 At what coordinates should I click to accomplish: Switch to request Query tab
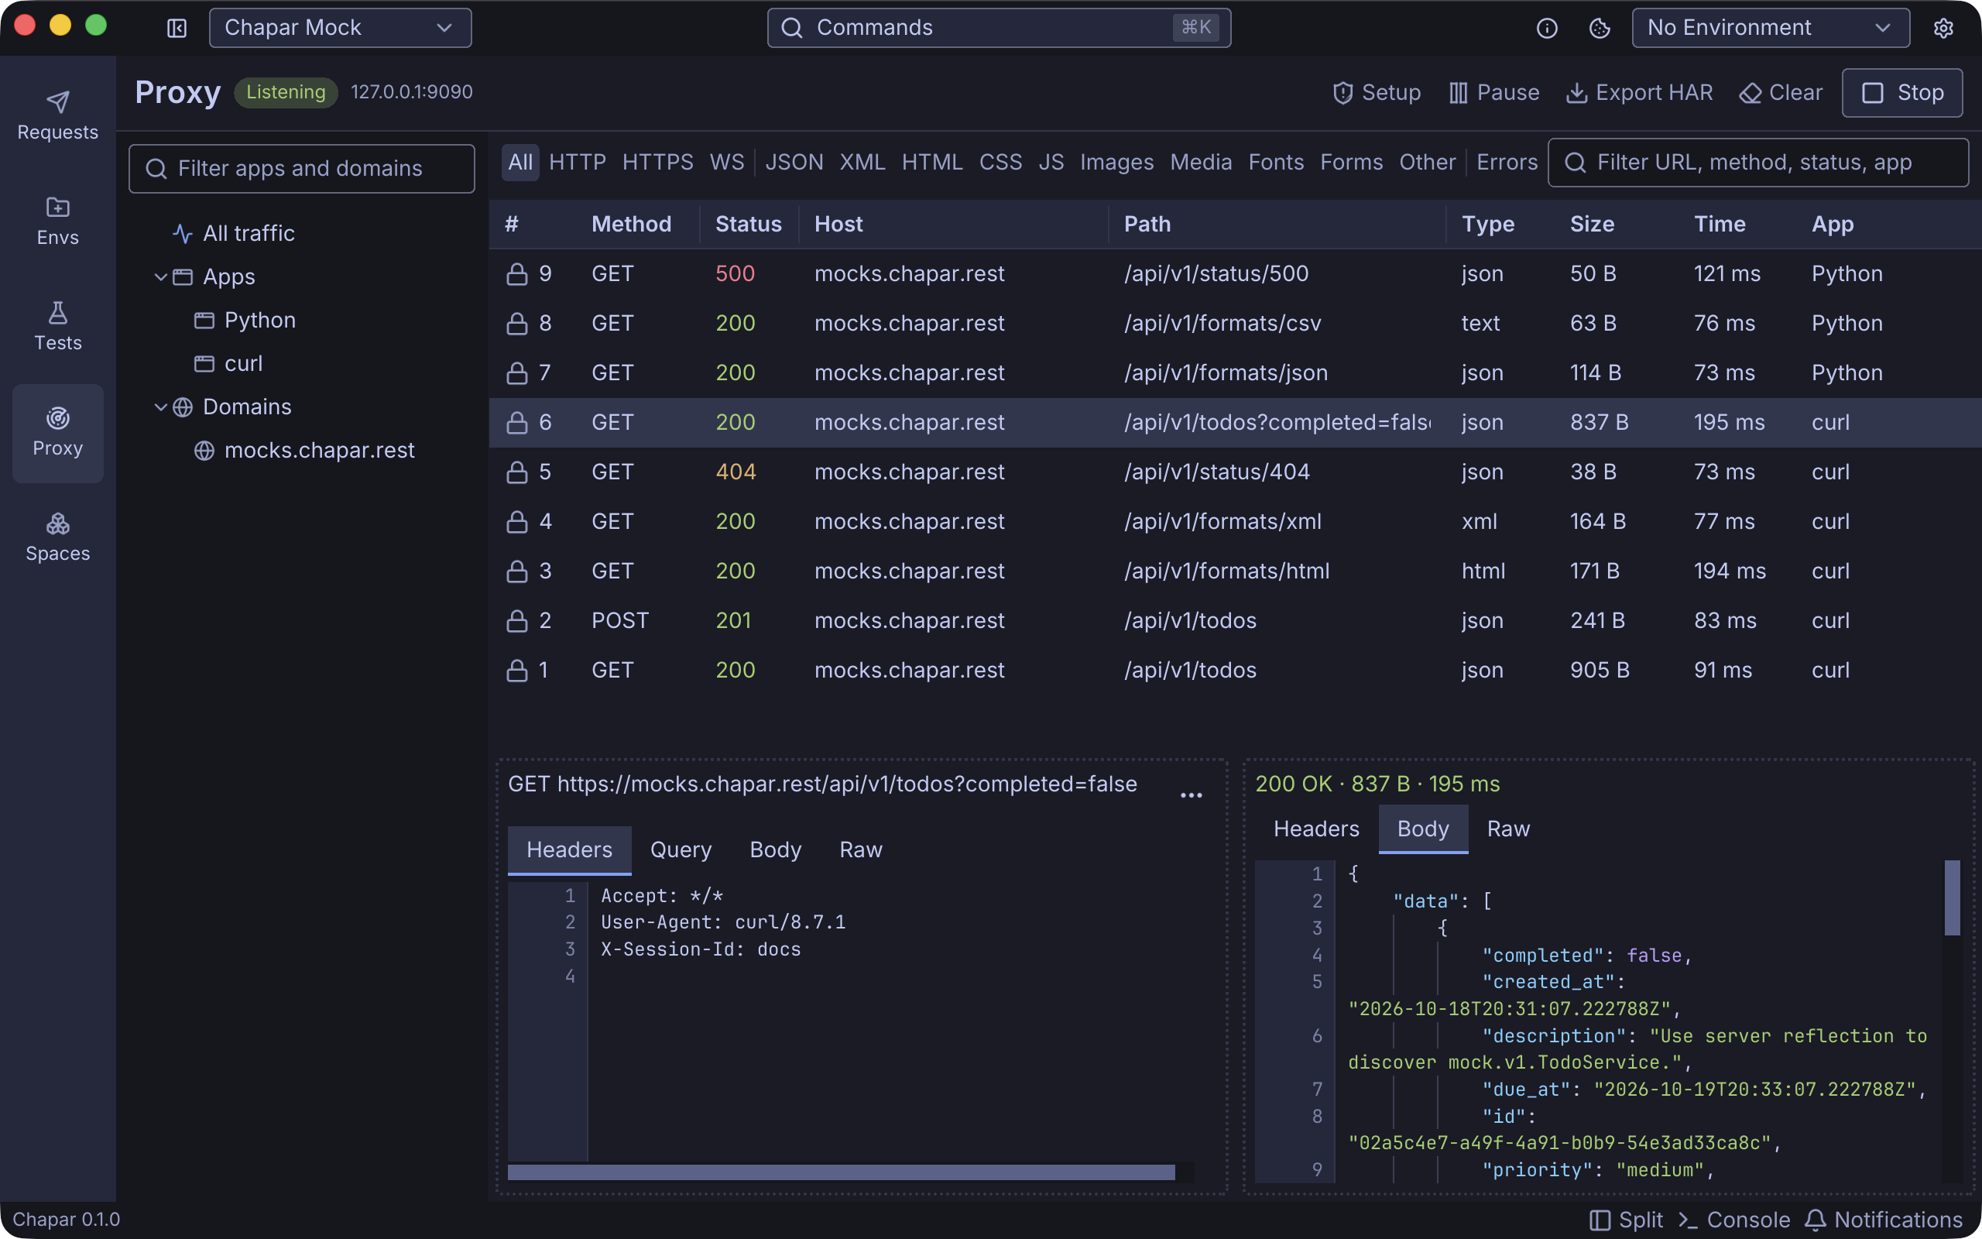point(681,849)
